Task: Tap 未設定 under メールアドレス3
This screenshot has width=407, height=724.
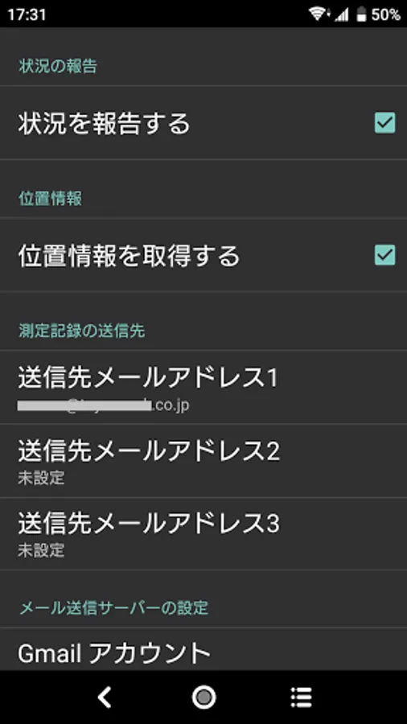Action: coord(41,550)
